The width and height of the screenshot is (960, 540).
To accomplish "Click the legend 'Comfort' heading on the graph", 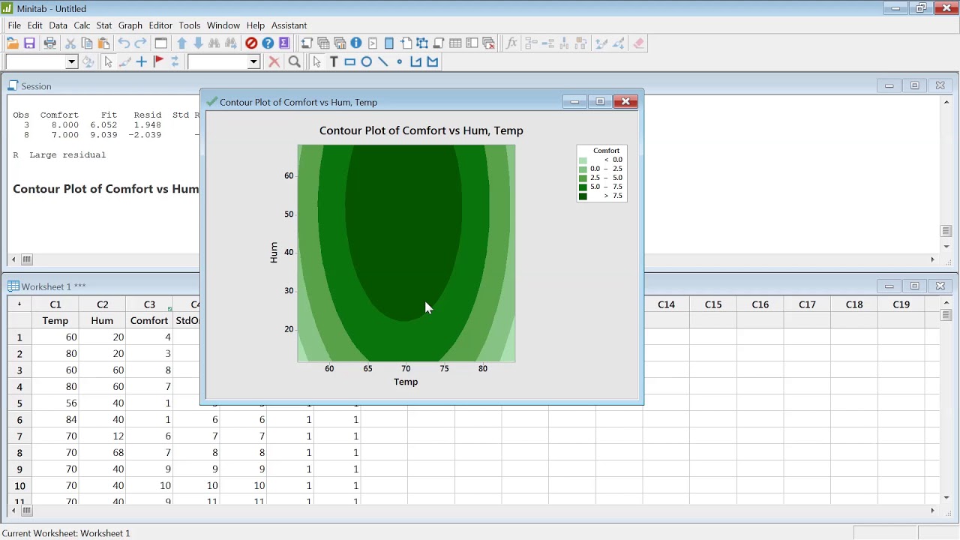I will tap(606, 151).
